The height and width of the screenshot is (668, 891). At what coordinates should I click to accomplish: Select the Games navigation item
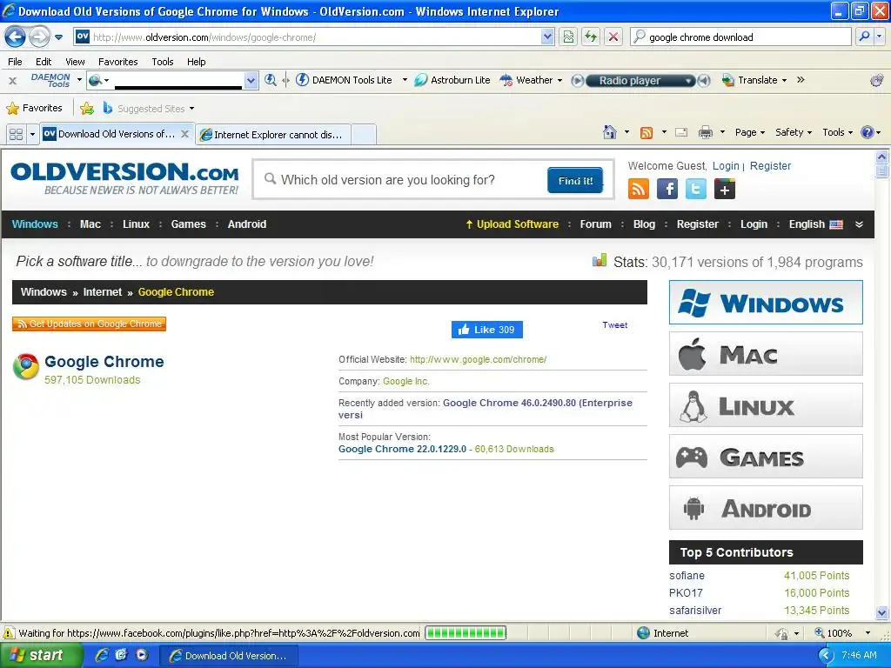[188, 224]
